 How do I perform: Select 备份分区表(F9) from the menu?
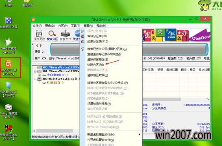pyautogui.click(x=97, y=36)
